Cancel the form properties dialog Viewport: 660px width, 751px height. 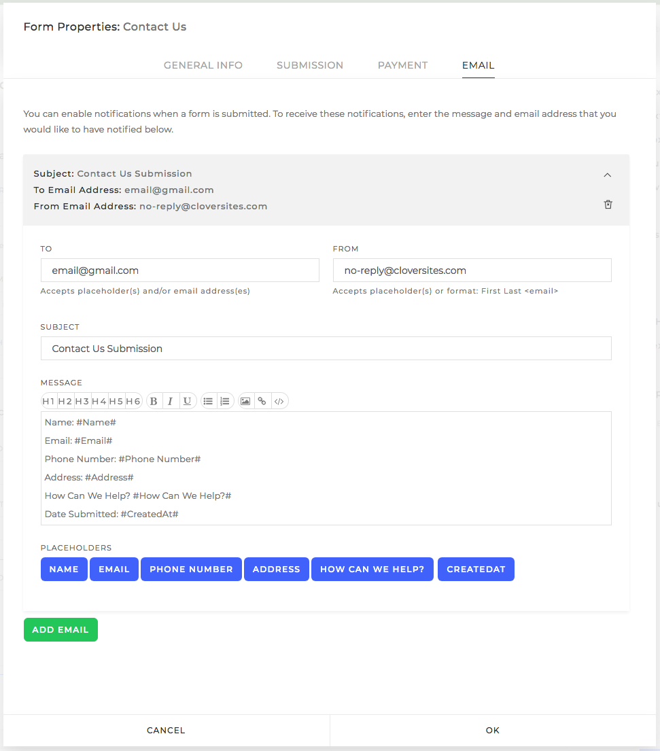click(x=165, y=730)
